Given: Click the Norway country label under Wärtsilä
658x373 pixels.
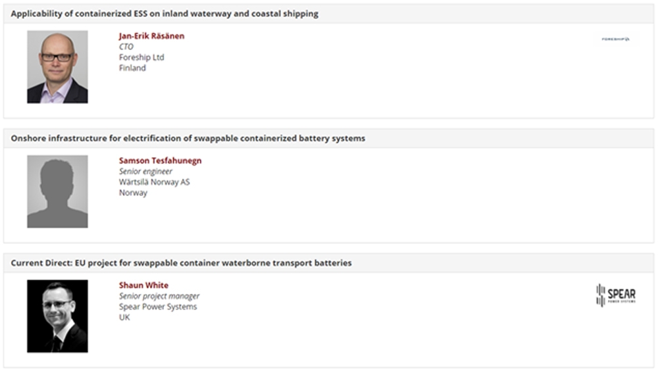Looking at the screenshot, I should tap(133, 193).
